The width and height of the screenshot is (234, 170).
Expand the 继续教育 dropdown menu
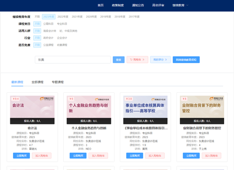pos(180,5)
